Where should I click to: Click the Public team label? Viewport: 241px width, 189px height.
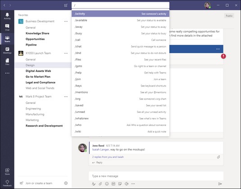tap(229, 16)
